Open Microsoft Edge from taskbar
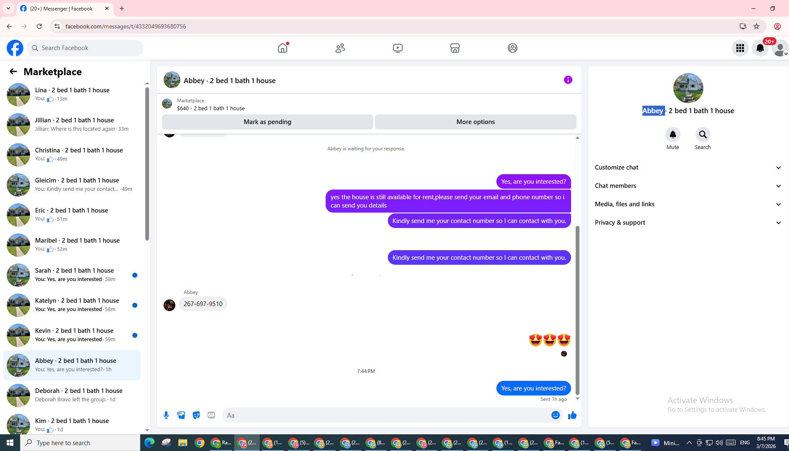Viewport: 789px width, 451px height. pyautogui.click(x=149, y=443)
